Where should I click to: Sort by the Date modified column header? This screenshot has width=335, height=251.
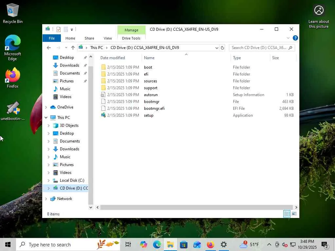[113, 58]
